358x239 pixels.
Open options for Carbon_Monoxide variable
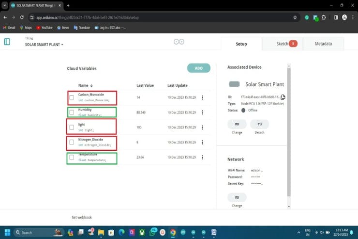[x=202, y=98]
